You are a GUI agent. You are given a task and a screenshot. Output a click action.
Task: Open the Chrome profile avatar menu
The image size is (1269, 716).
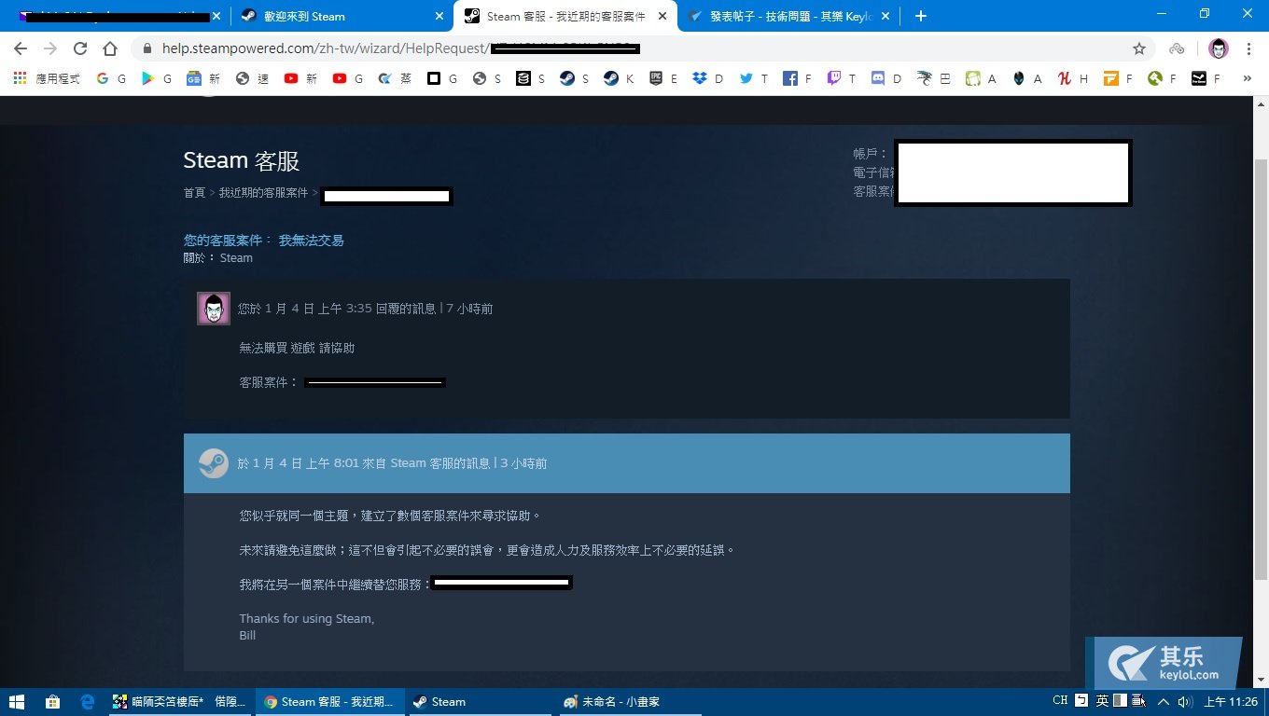[x=1219, y=48]
